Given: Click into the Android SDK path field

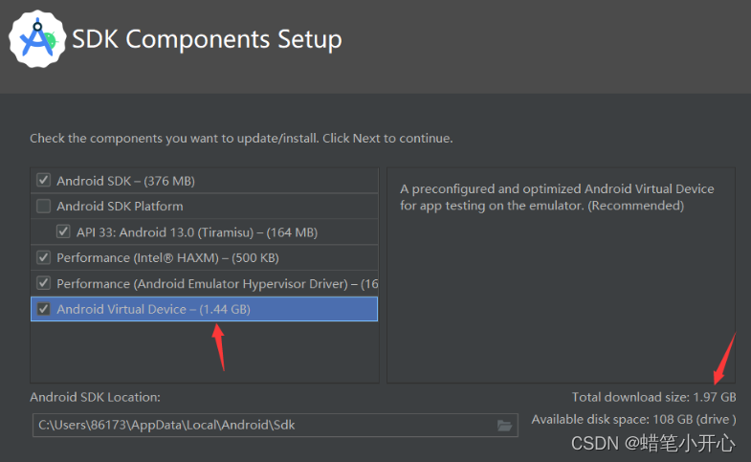Looking at the screenshot, I should [275, 425].
